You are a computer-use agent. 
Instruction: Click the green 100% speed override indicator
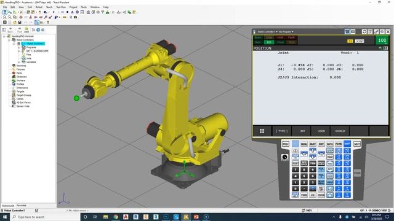point(382,40)
